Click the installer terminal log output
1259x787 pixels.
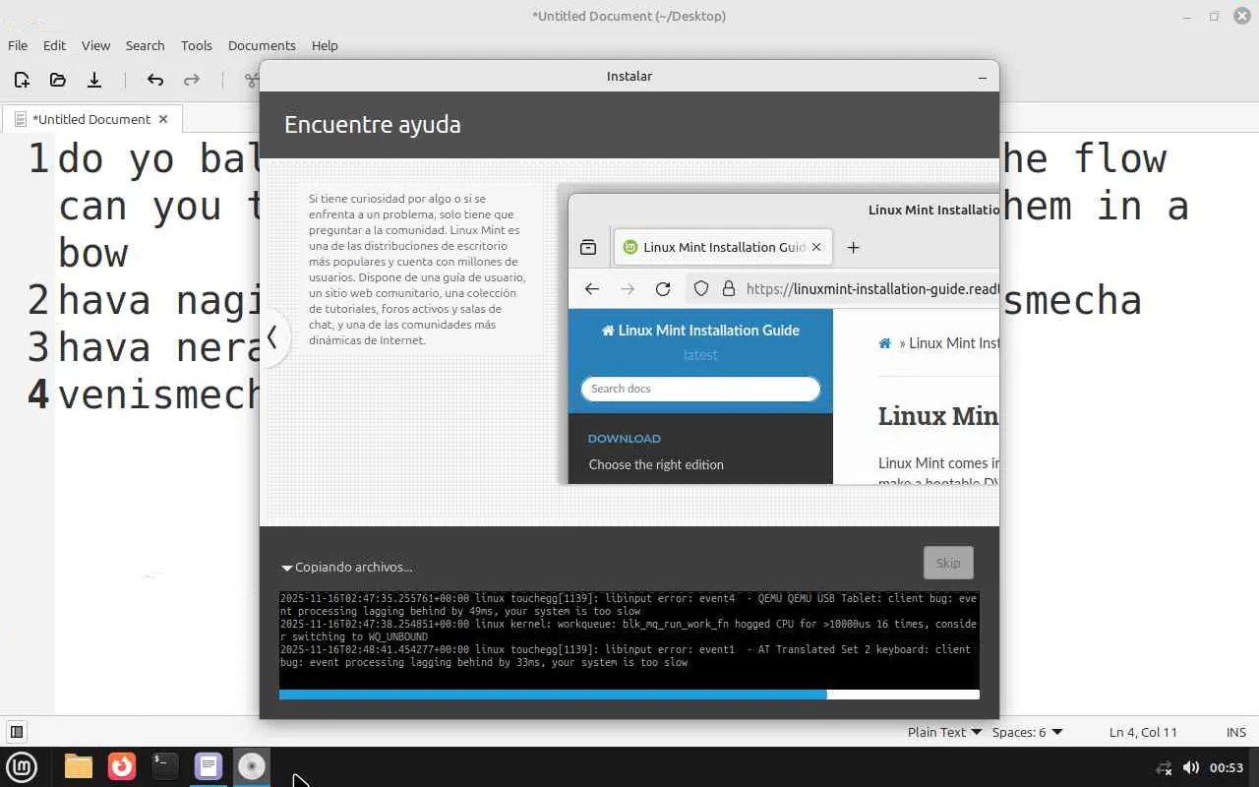tap(629, 639)
